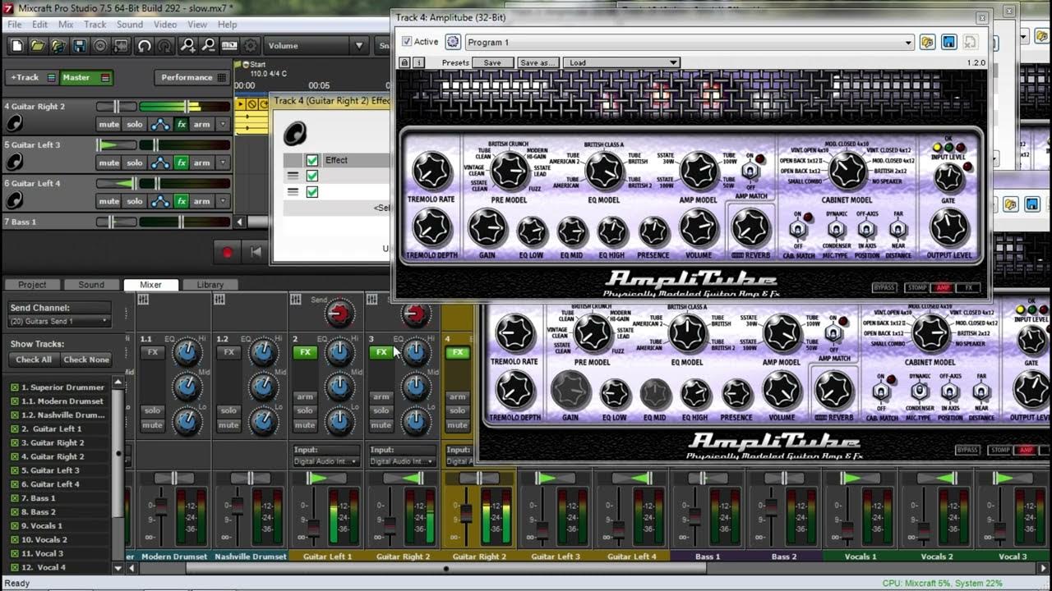Click the lock icon in the Amplitube window
This screenshot has height=591, width=1052.
404,62
